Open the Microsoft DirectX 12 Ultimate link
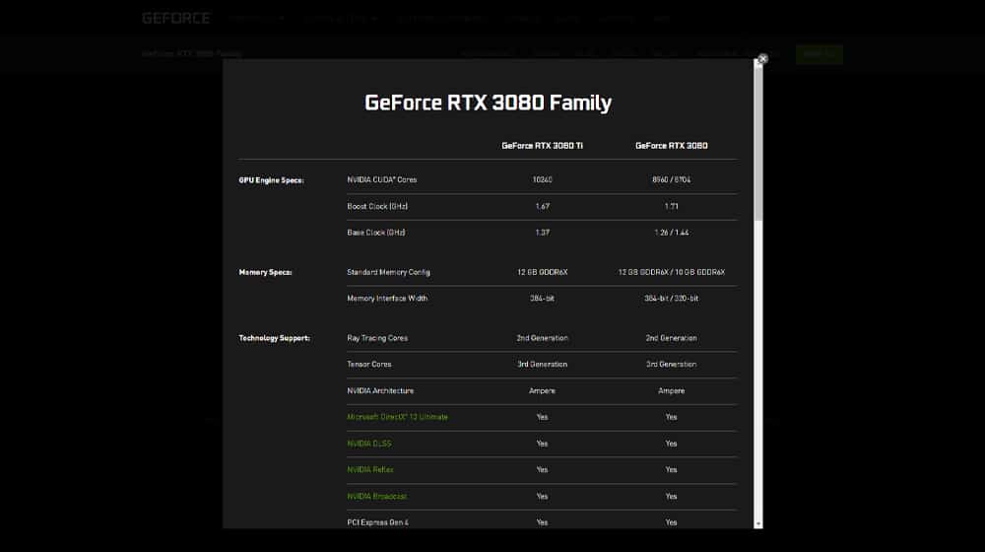 coord(398,417)
